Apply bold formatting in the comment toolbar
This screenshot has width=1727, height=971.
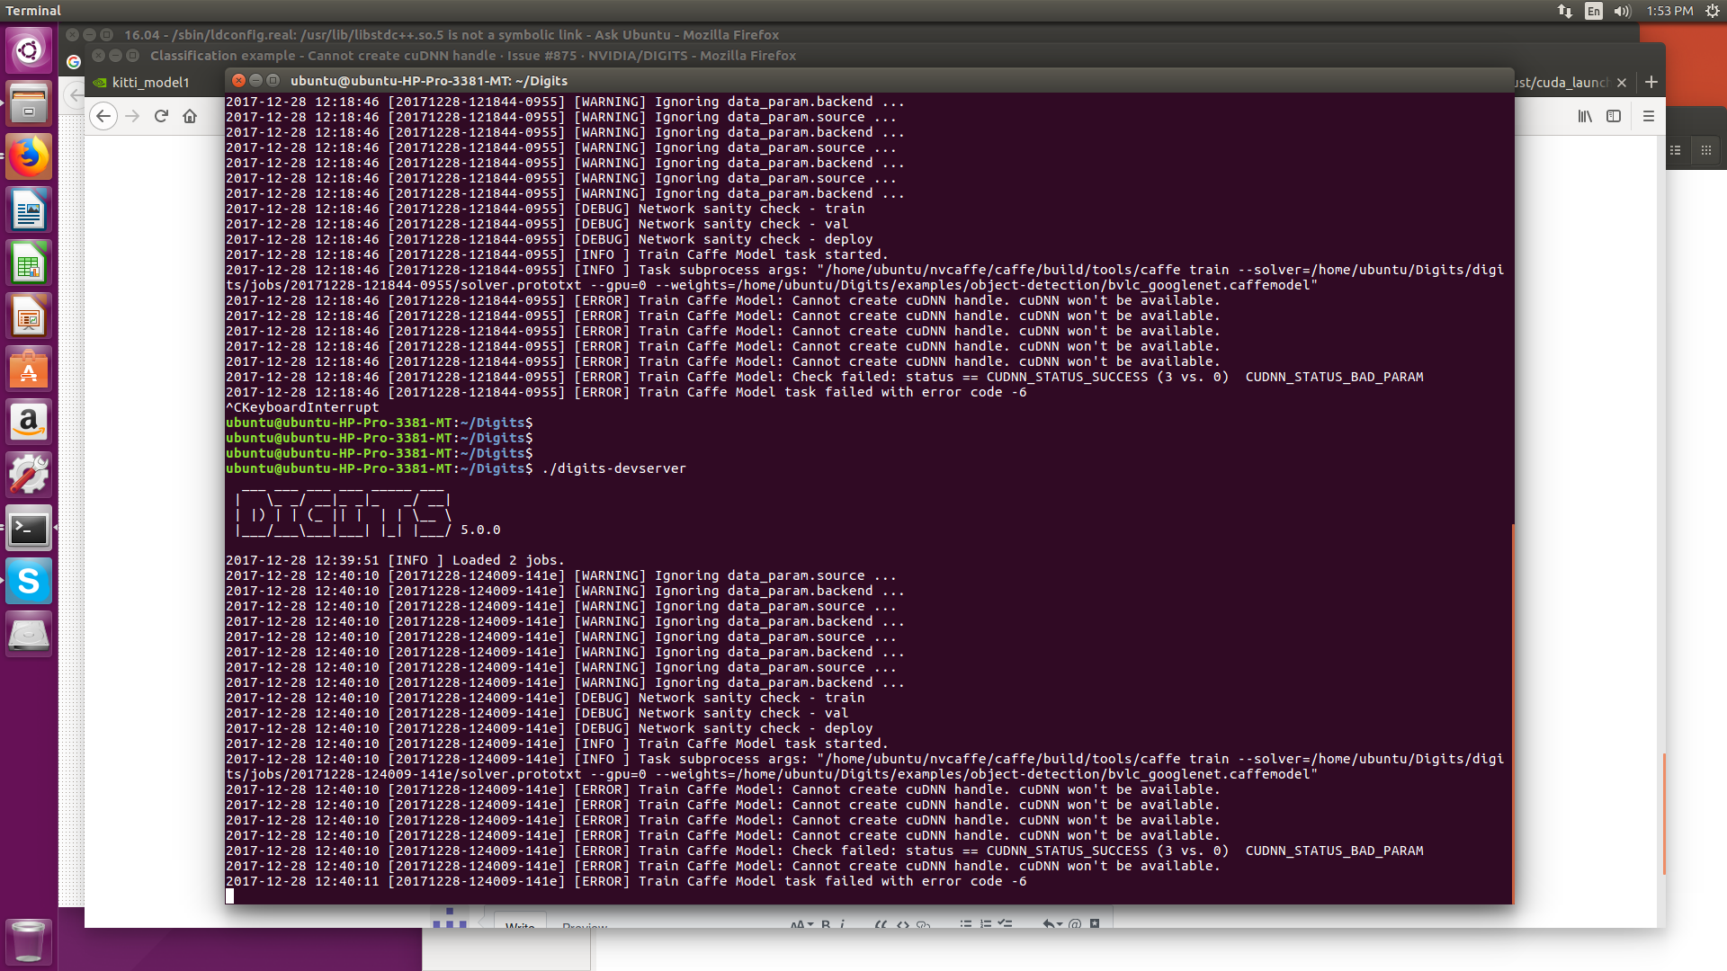(x=826, y=924)
